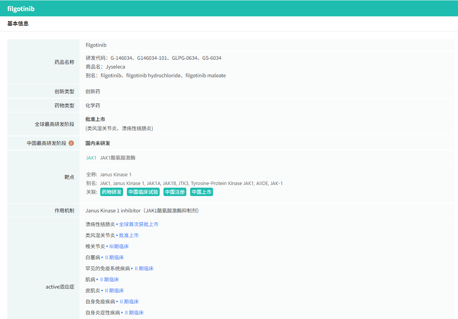Click the info icon beside 中国最高研发阶段
The image size is (458, 319).
click(x=71, y=144)
